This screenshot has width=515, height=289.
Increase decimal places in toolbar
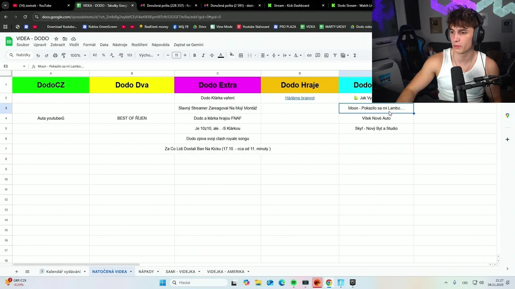click(121, 55)
